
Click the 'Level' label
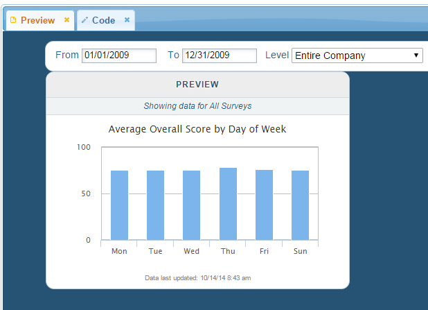(x=277, y=55)
